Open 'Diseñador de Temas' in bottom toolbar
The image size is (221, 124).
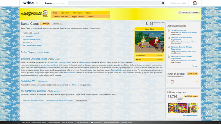click(x=39, y=123)
